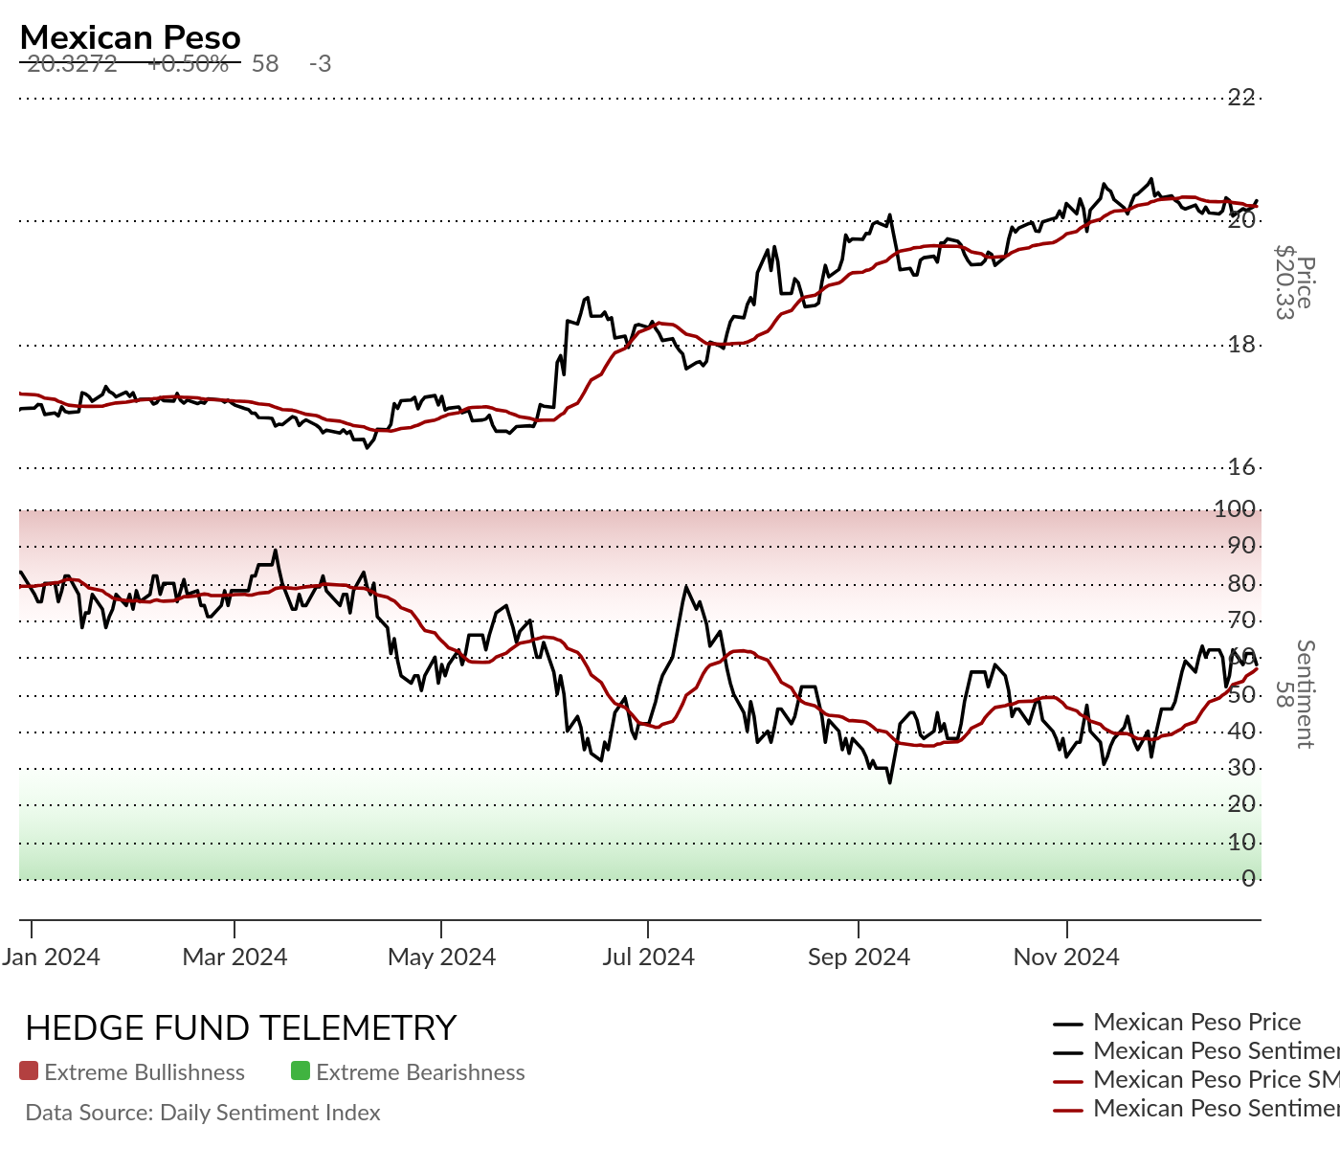Click the Nov 2024 axis label
1340x1149 pixels.
1066,957
